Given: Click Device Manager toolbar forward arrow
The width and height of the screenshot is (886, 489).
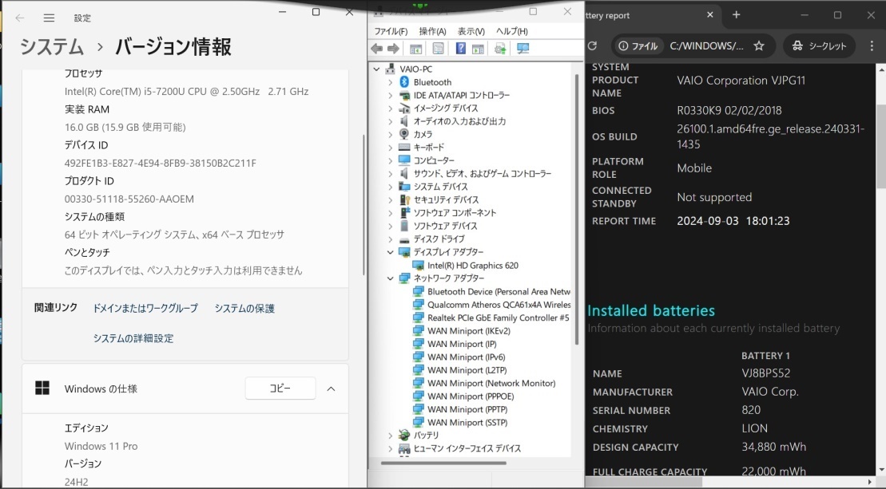Looking at the screenshot, I should (393, 49).
